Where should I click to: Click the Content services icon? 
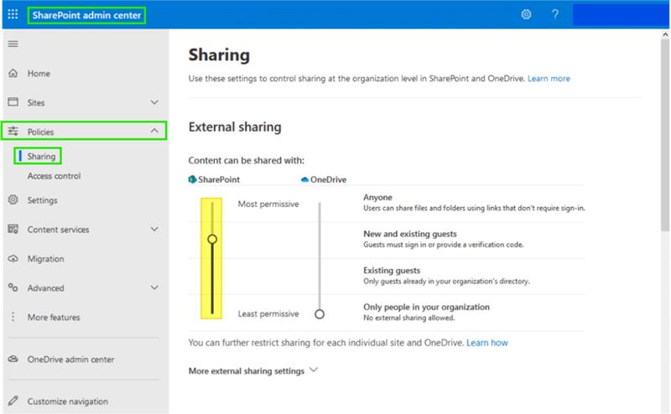point(13,230)
